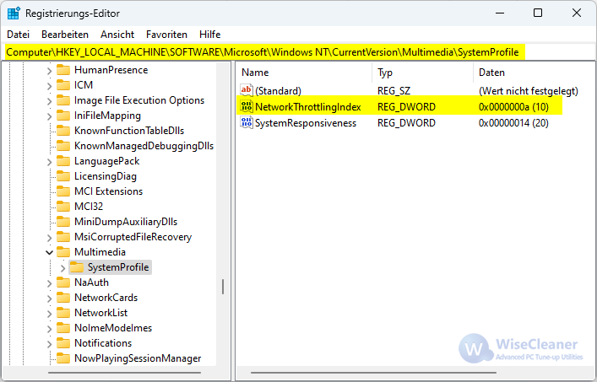Image resolution: width=597 pixels, height=382 pixels.
Task: Select the KnownManagedDebuggingDlls tree label
Action: pos(144,146)
